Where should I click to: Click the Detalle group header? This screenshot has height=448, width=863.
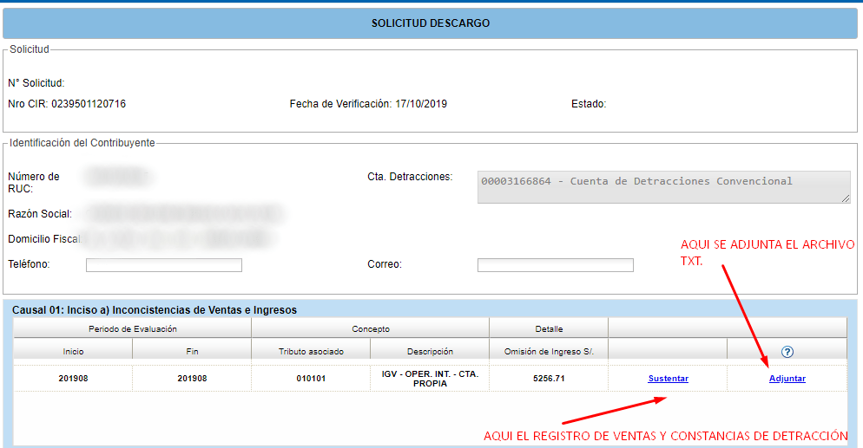click(549, 329)
